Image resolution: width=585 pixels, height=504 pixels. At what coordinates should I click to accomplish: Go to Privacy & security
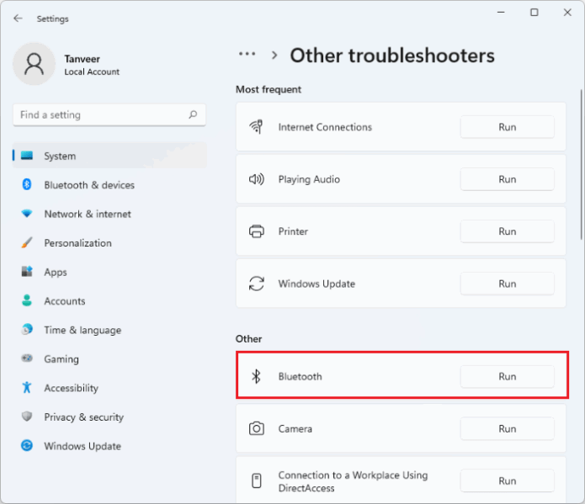click(109, 416)
